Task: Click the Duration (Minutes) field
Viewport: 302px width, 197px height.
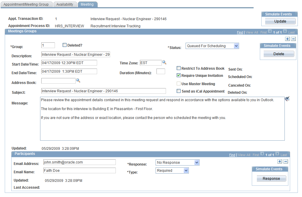Action: (x=161, y=72)
